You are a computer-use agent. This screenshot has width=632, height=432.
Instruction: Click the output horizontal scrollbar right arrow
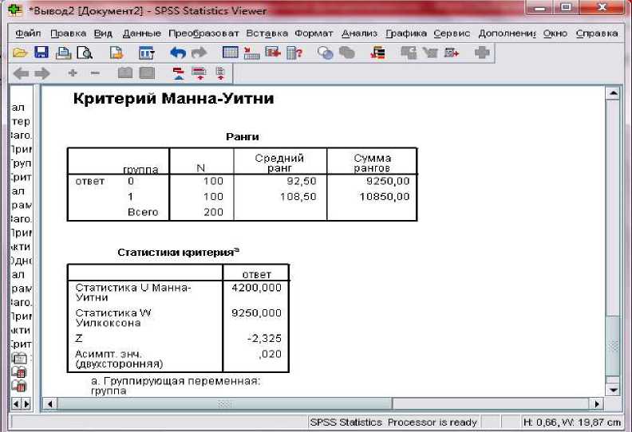[597, 403]
